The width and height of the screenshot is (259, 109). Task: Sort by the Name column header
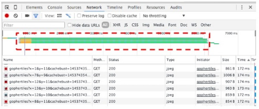[x=47, y=60]
